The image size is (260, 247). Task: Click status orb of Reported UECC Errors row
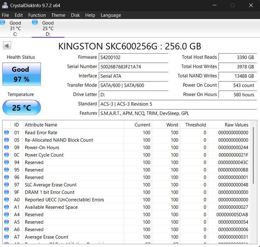tap(6, 199)
